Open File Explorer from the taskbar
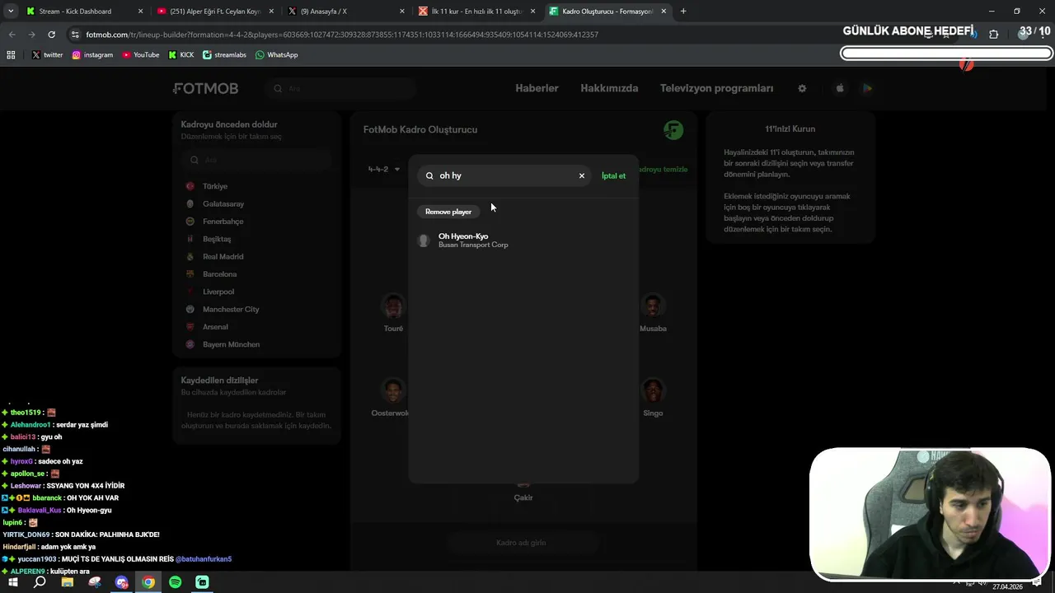The width and height of the screenshot is (1055, 593). [68, 582]
